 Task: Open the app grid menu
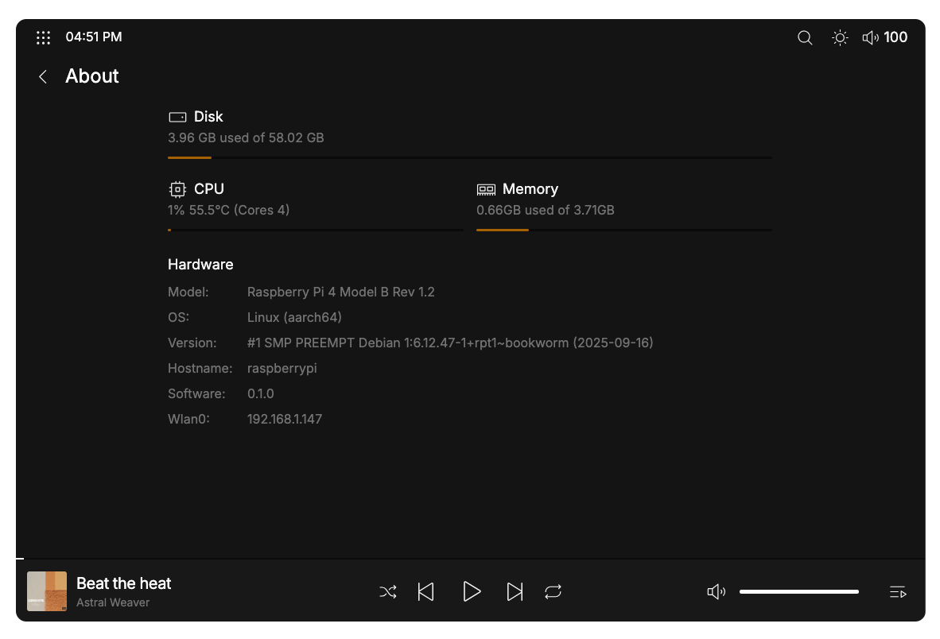pyautogui.click(x=44, y=37)
